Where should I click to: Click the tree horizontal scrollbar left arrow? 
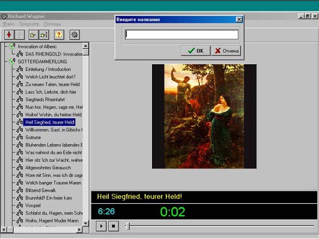(4, 230)
